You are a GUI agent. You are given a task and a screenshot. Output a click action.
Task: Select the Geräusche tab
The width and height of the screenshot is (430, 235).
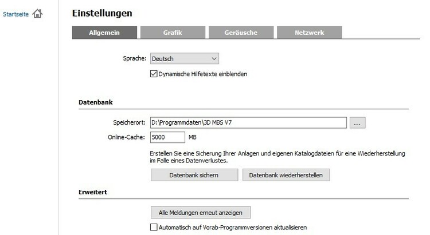pyautogui.click(x=241, y=33)
